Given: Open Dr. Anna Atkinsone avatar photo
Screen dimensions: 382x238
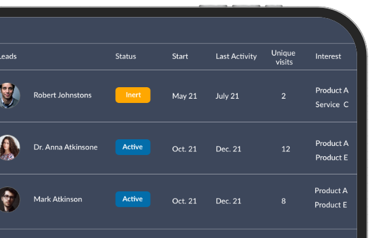Looking at the screenshot, I should click(x=10, y=148).
